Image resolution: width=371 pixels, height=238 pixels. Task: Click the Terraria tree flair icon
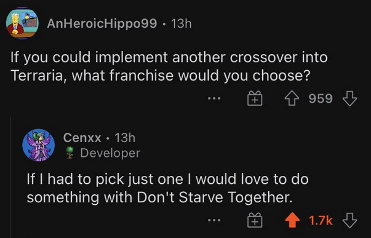tap(70, 153)
